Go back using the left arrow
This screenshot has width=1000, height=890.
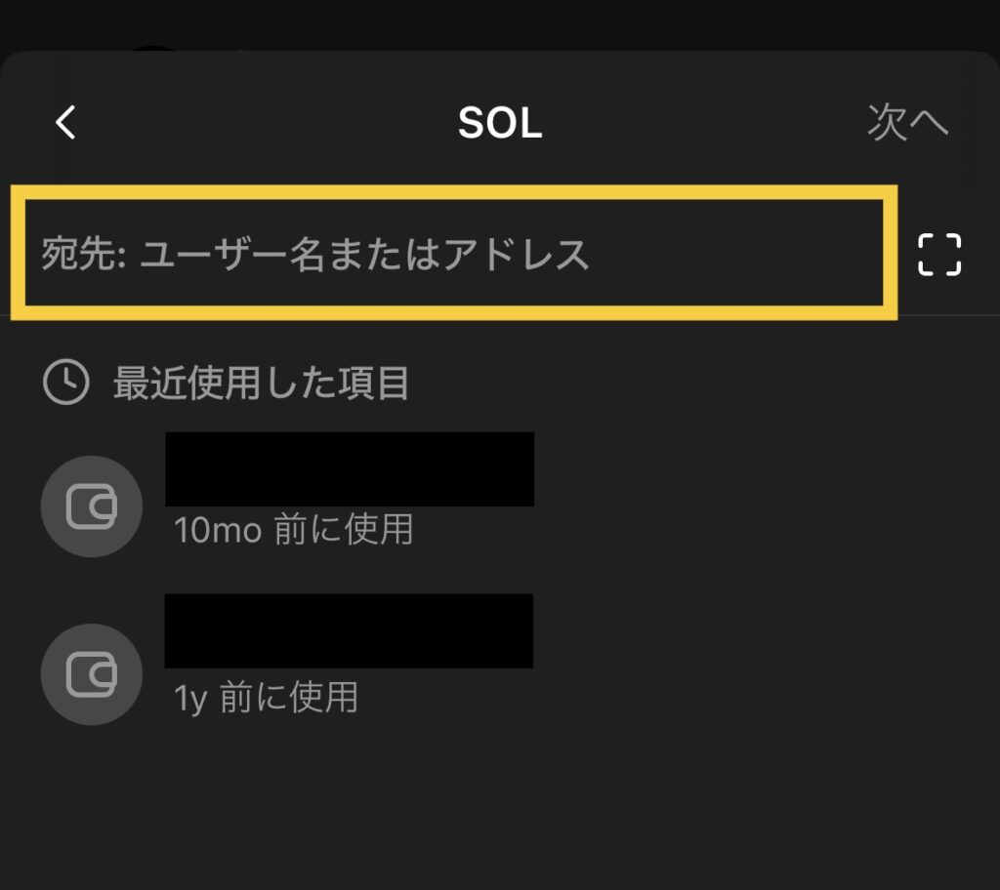(x=65, y=123)
